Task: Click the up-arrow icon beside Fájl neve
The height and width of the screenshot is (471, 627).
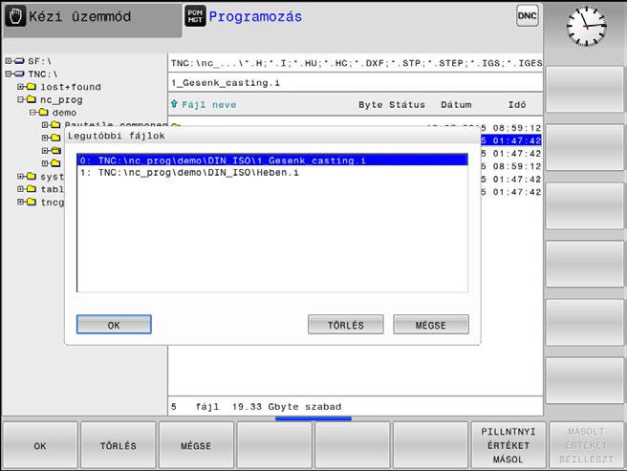Action: 174,104
